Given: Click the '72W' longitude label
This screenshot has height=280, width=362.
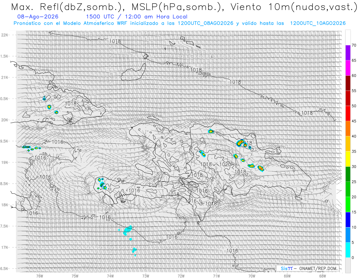Looking at the screenshot, I should (181, 275).
